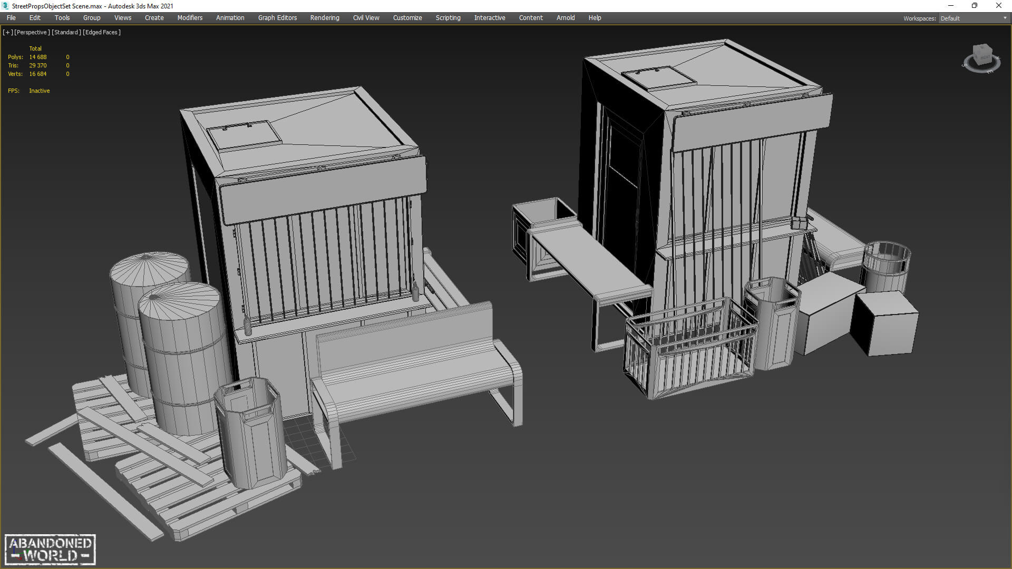Expand the Workspaces Default dropdown
The height and width of the screenshot is (569, 1012).
tap(974, 18)
